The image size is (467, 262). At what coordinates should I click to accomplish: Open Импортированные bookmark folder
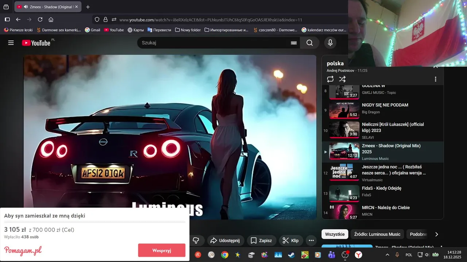pos(227,30)
